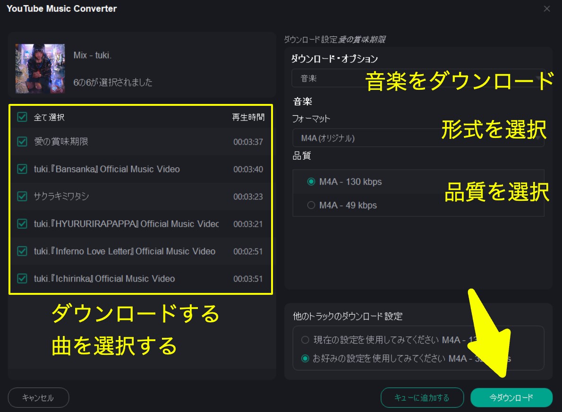
Task: Click the 00:03:21 duration value
Action: point(248,224)
